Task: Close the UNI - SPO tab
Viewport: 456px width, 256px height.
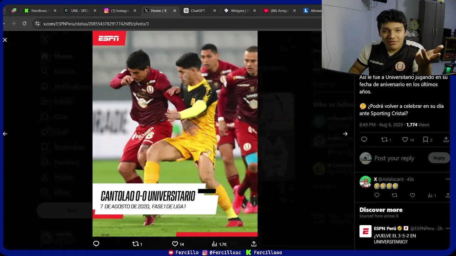Action: pos(95,11)
